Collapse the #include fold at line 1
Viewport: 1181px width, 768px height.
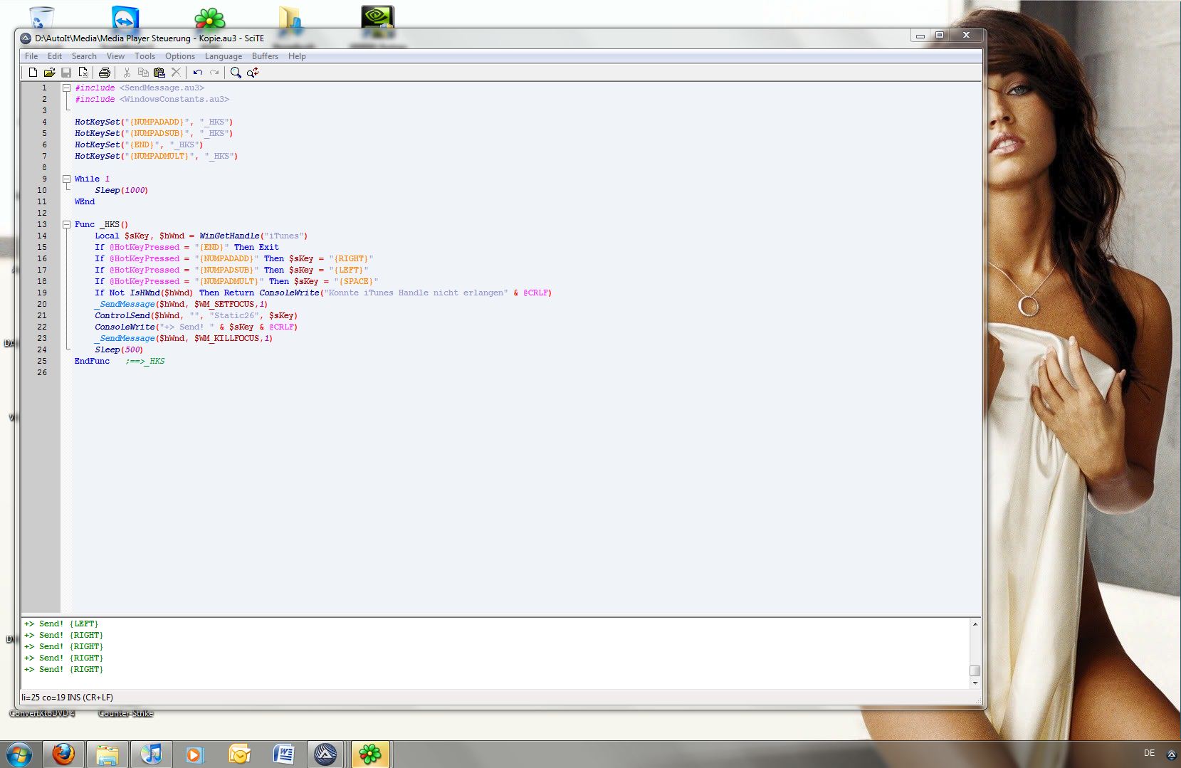[x=66, y=88]
